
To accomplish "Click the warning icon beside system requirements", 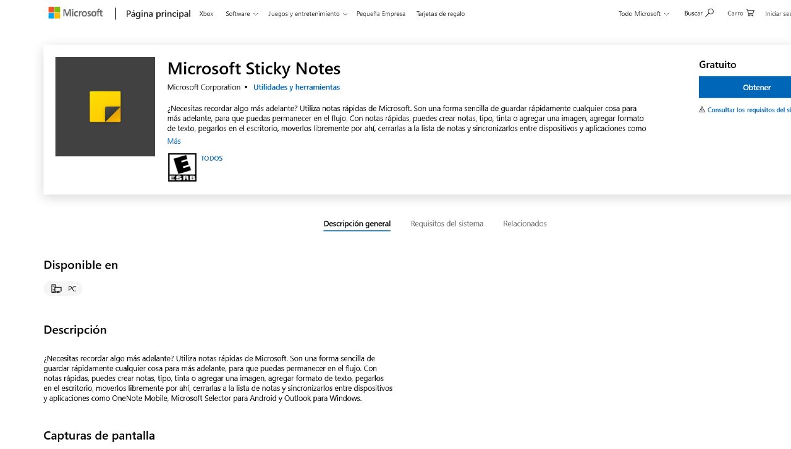I will coord(702,109).
